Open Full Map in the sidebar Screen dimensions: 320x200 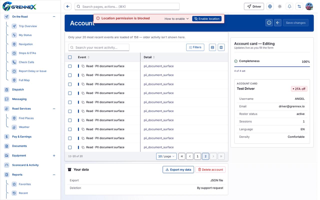tap(24, 80)
